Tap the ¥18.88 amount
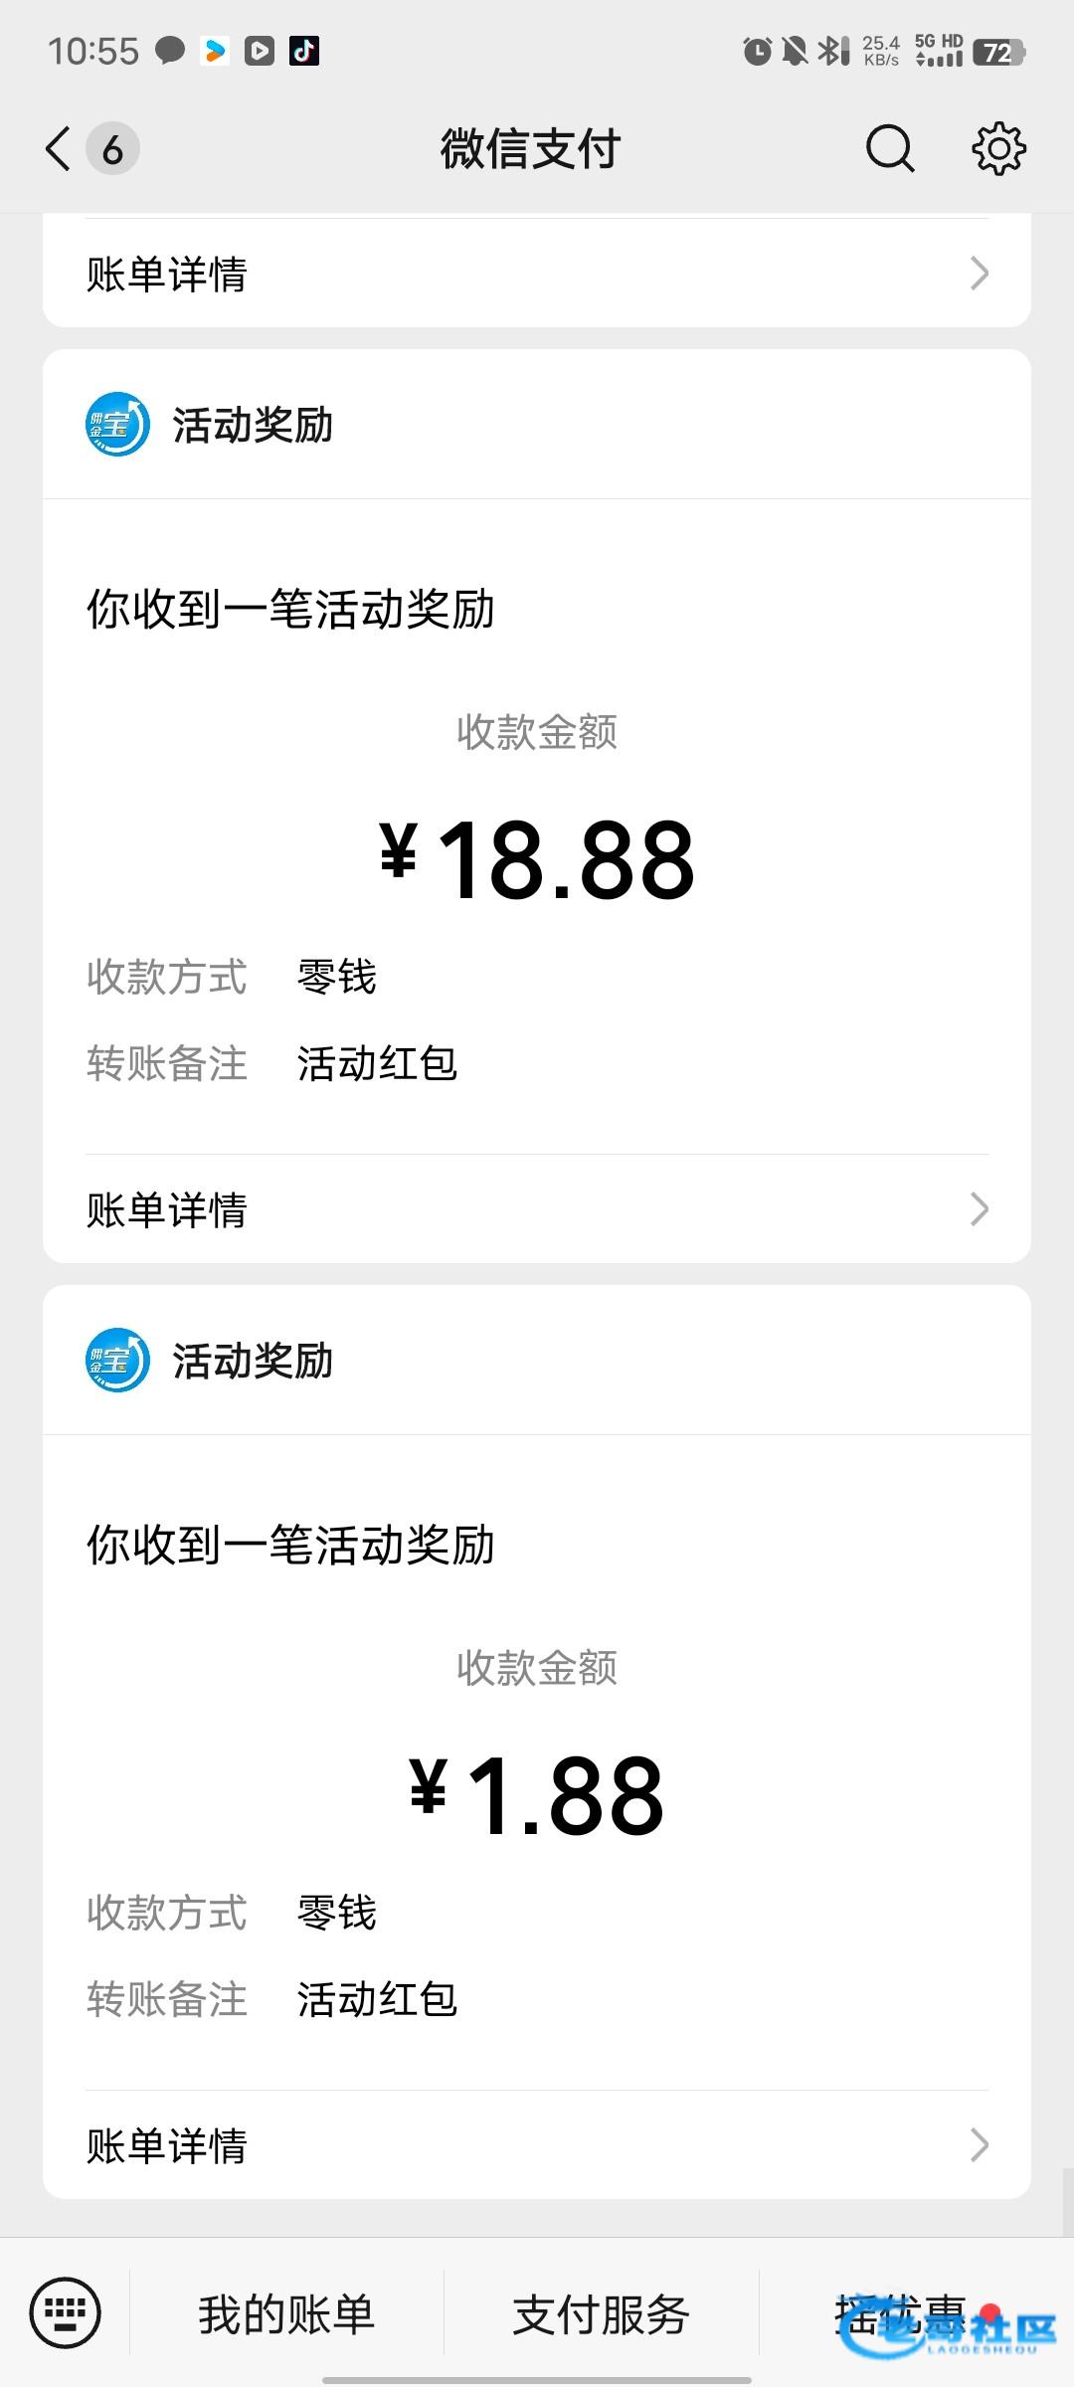Screen dimensions: 1074x2387 coord(537,859)
